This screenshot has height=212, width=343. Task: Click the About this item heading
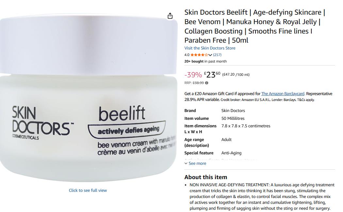(x=205, y=177)
